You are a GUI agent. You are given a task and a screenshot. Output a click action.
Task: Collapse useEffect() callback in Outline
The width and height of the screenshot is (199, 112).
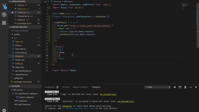click(x=13, y=94)
